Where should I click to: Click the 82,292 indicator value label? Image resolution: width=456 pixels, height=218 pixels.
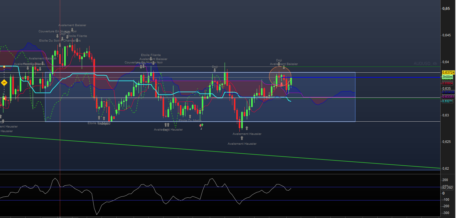point(447,188)
